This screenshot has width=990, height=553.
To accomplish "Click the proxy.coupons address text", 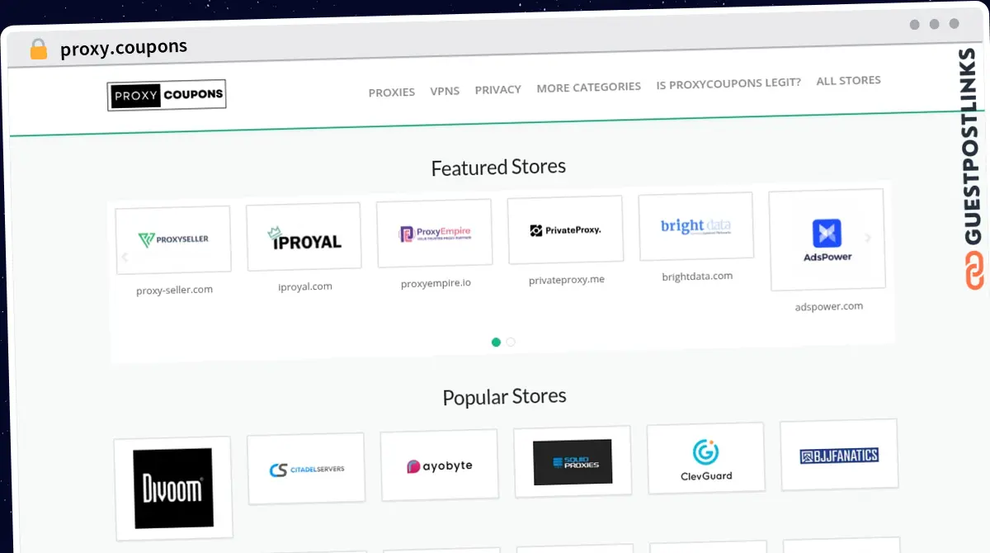I will coord(124,48).
